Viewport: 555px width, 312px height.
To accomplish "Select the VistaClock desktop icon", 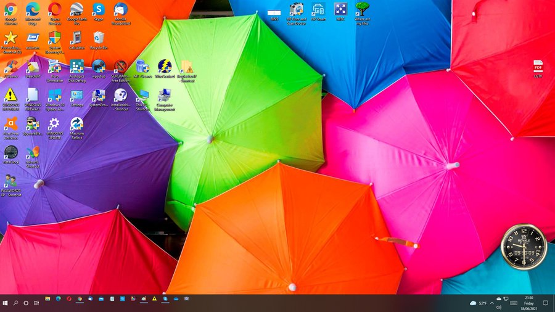I will [x=10, y=155].
